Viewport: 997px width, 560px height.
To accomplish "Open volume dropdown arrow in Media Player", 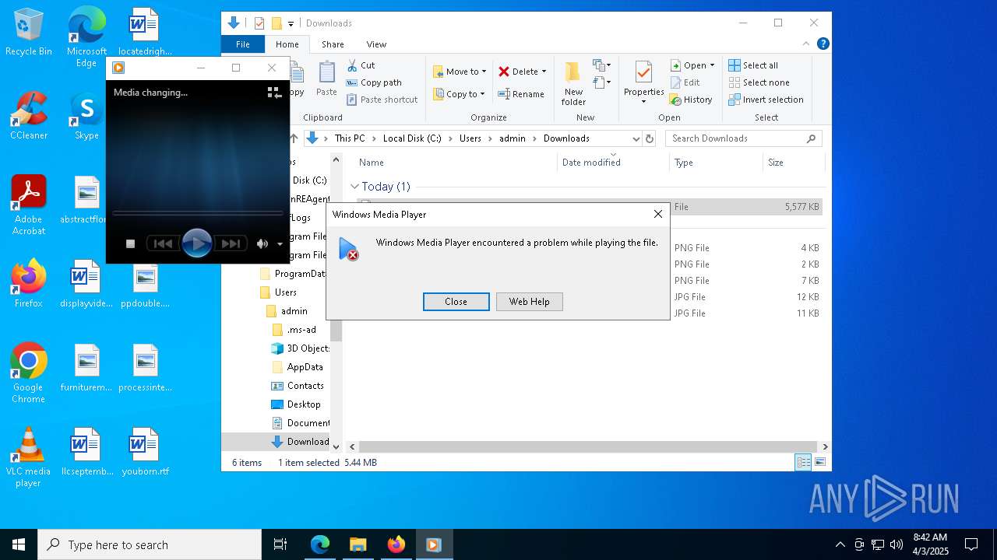I will point(280,244).
